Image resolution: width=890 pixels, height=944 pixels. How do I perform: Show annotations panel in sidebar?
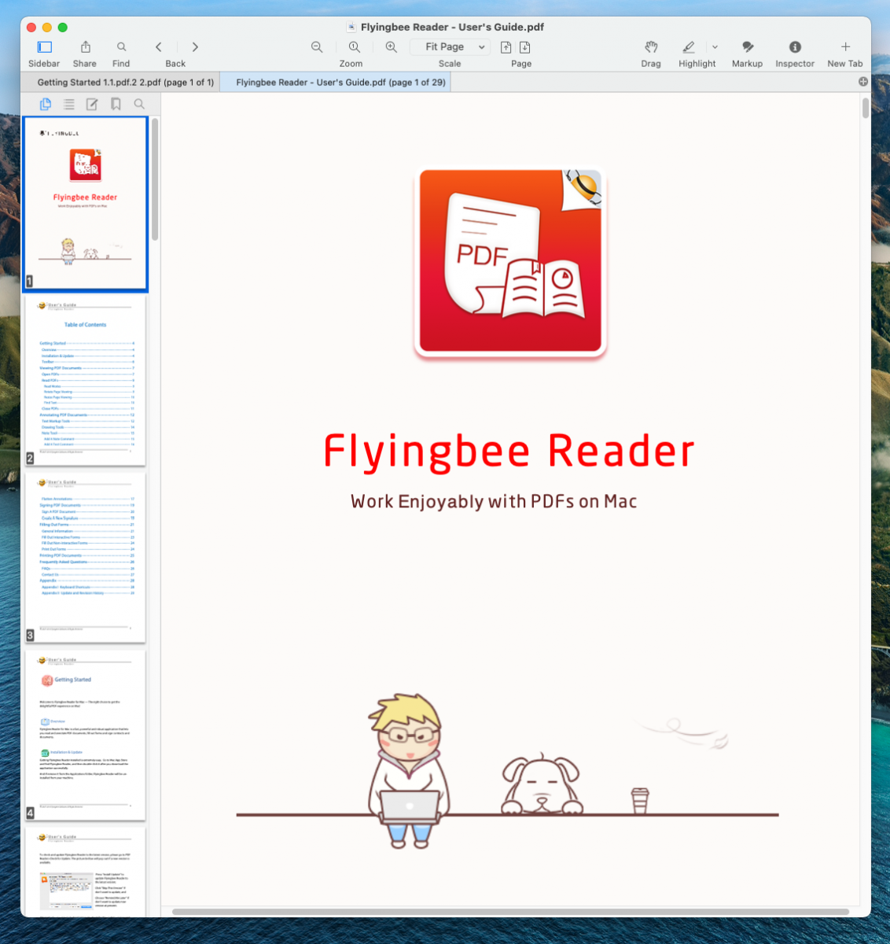(x=92, y=104)
